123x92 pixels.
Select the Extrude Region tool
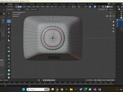pos(9,52)
